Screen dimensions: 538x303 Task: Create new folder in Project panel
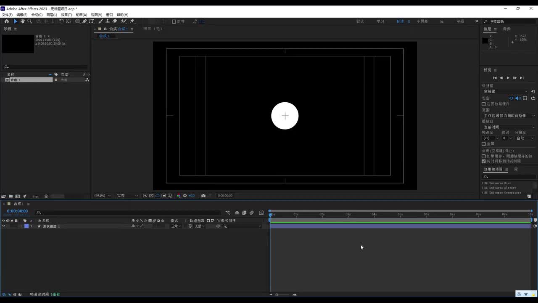point(11,196)
